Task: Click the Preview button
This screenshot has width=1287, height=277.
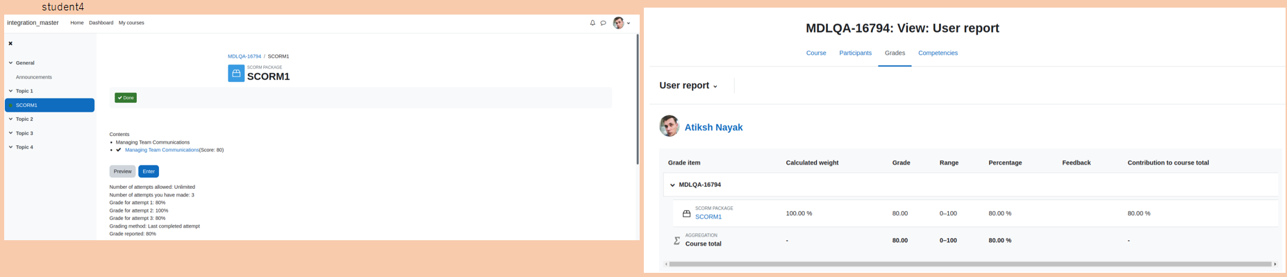Action: pos(122,171)
